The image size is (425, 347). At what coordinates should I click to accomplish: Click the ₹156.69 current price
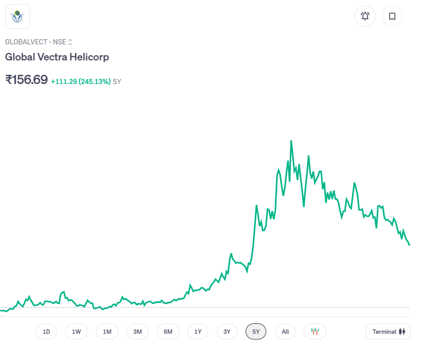click(x=26, y=80)
